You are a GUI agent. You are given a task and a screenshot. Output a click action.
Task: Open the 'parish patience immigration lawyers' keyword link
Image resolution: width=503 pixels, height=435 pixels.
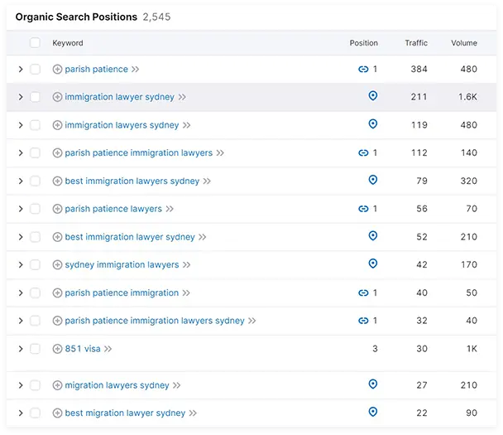coord(138,153)
